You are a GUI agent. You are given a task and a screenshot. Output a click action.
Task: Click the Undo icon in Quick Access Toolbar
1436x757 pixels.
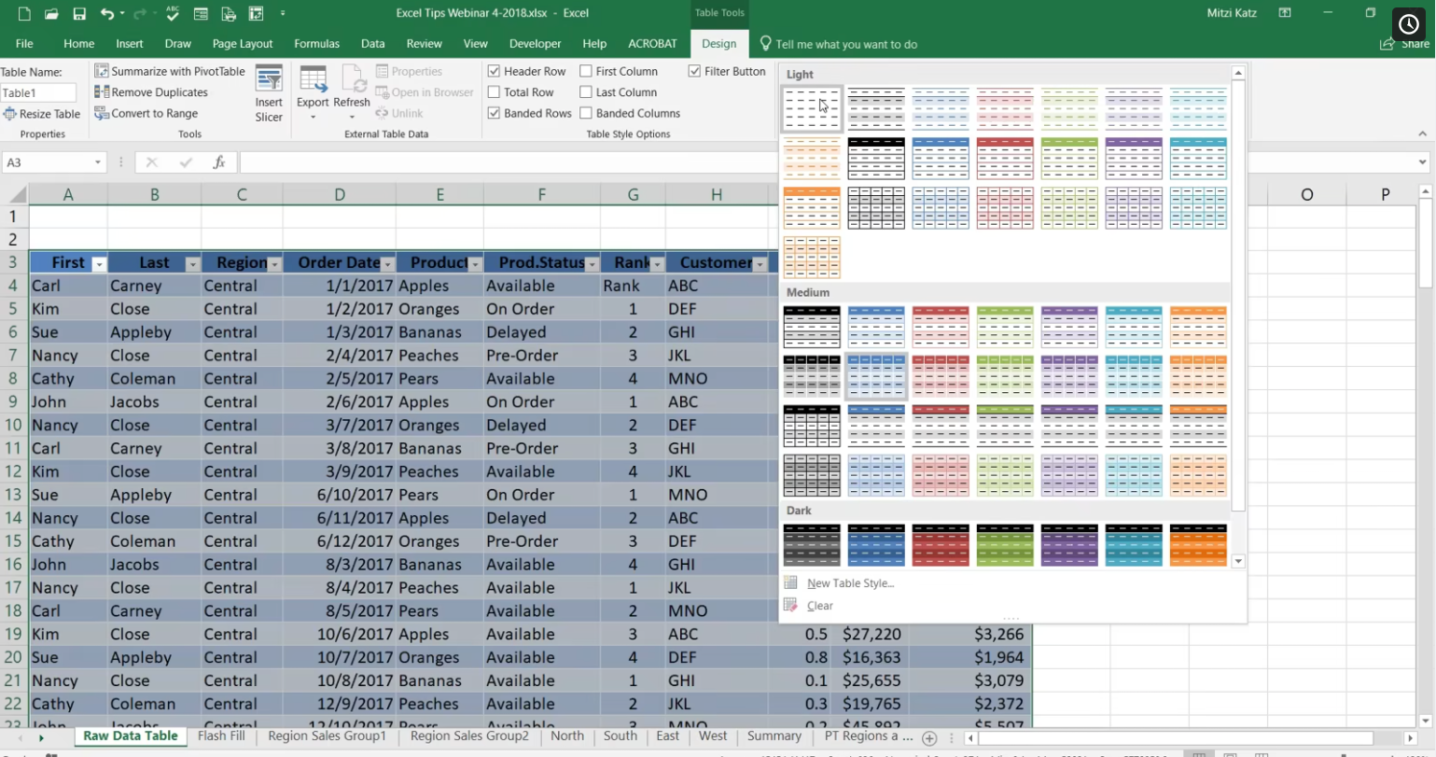[x=103, y=12]
